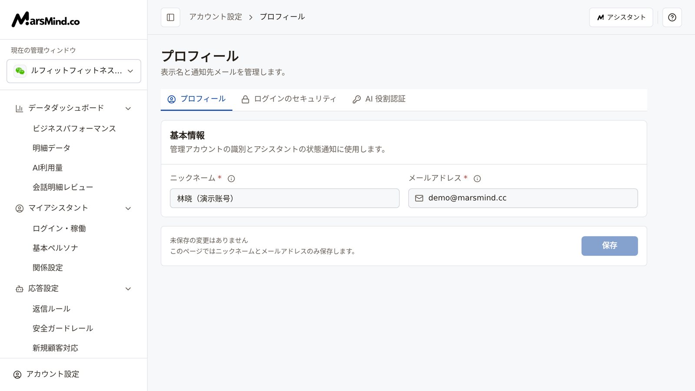
Task: Show email address info tooltip icon
Action: (477, 179)
